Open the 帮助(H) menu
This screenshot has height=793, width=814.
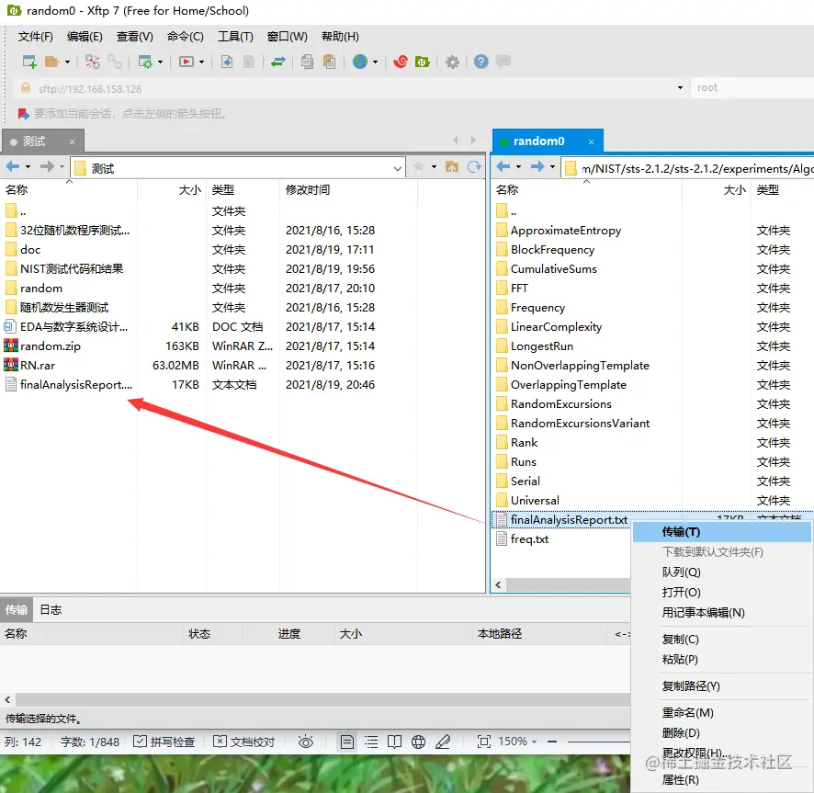tap(340, 37)
